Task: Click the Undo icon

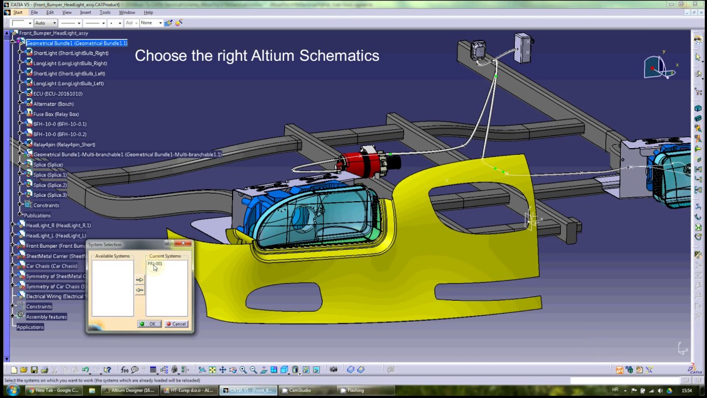Action: click(86, 370)
